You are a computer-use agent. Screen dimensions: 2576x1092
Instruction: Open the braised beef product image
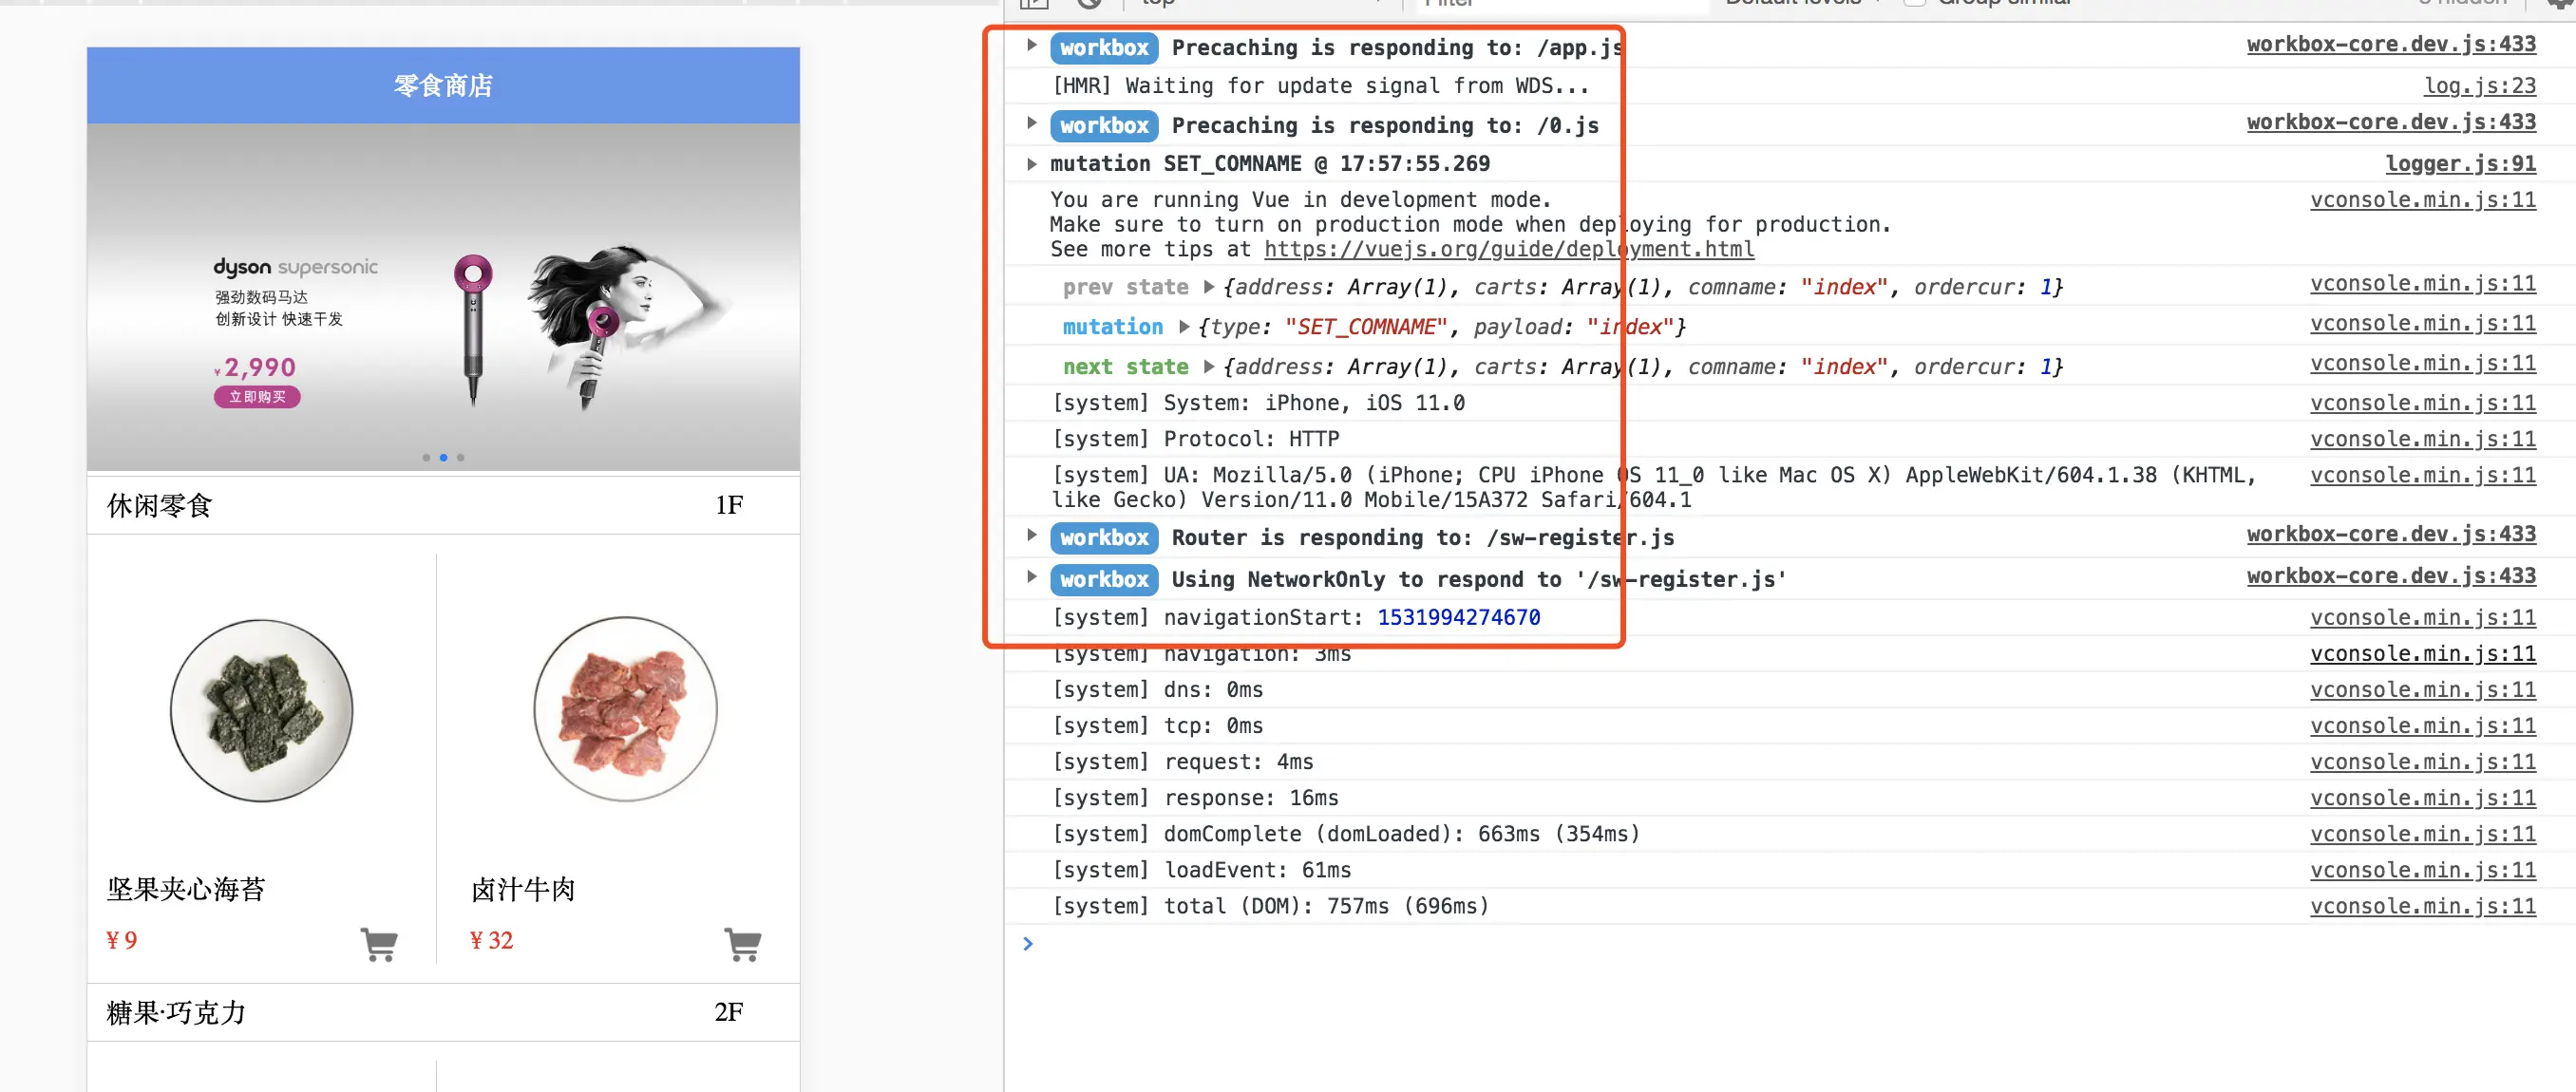click(x=625, y=709)
